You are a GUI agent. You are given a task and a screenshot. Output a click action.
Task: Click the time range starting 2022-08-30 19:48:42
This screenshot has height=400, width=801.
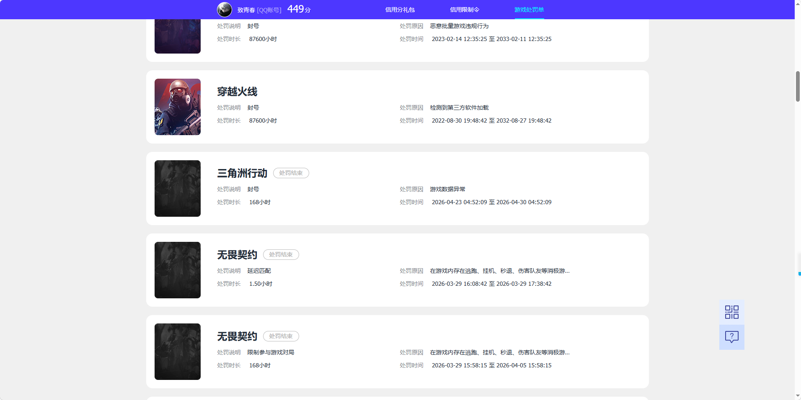click(x=491, y=121)
